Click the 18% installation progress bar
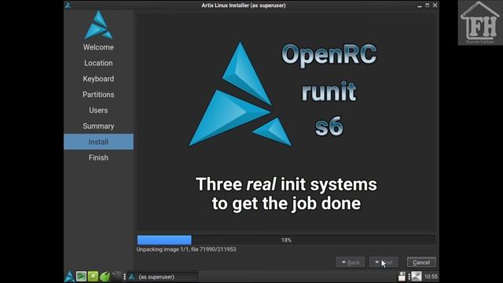This screenshot has height=283, width=503. pyautogui.click(x=286, y=240)
